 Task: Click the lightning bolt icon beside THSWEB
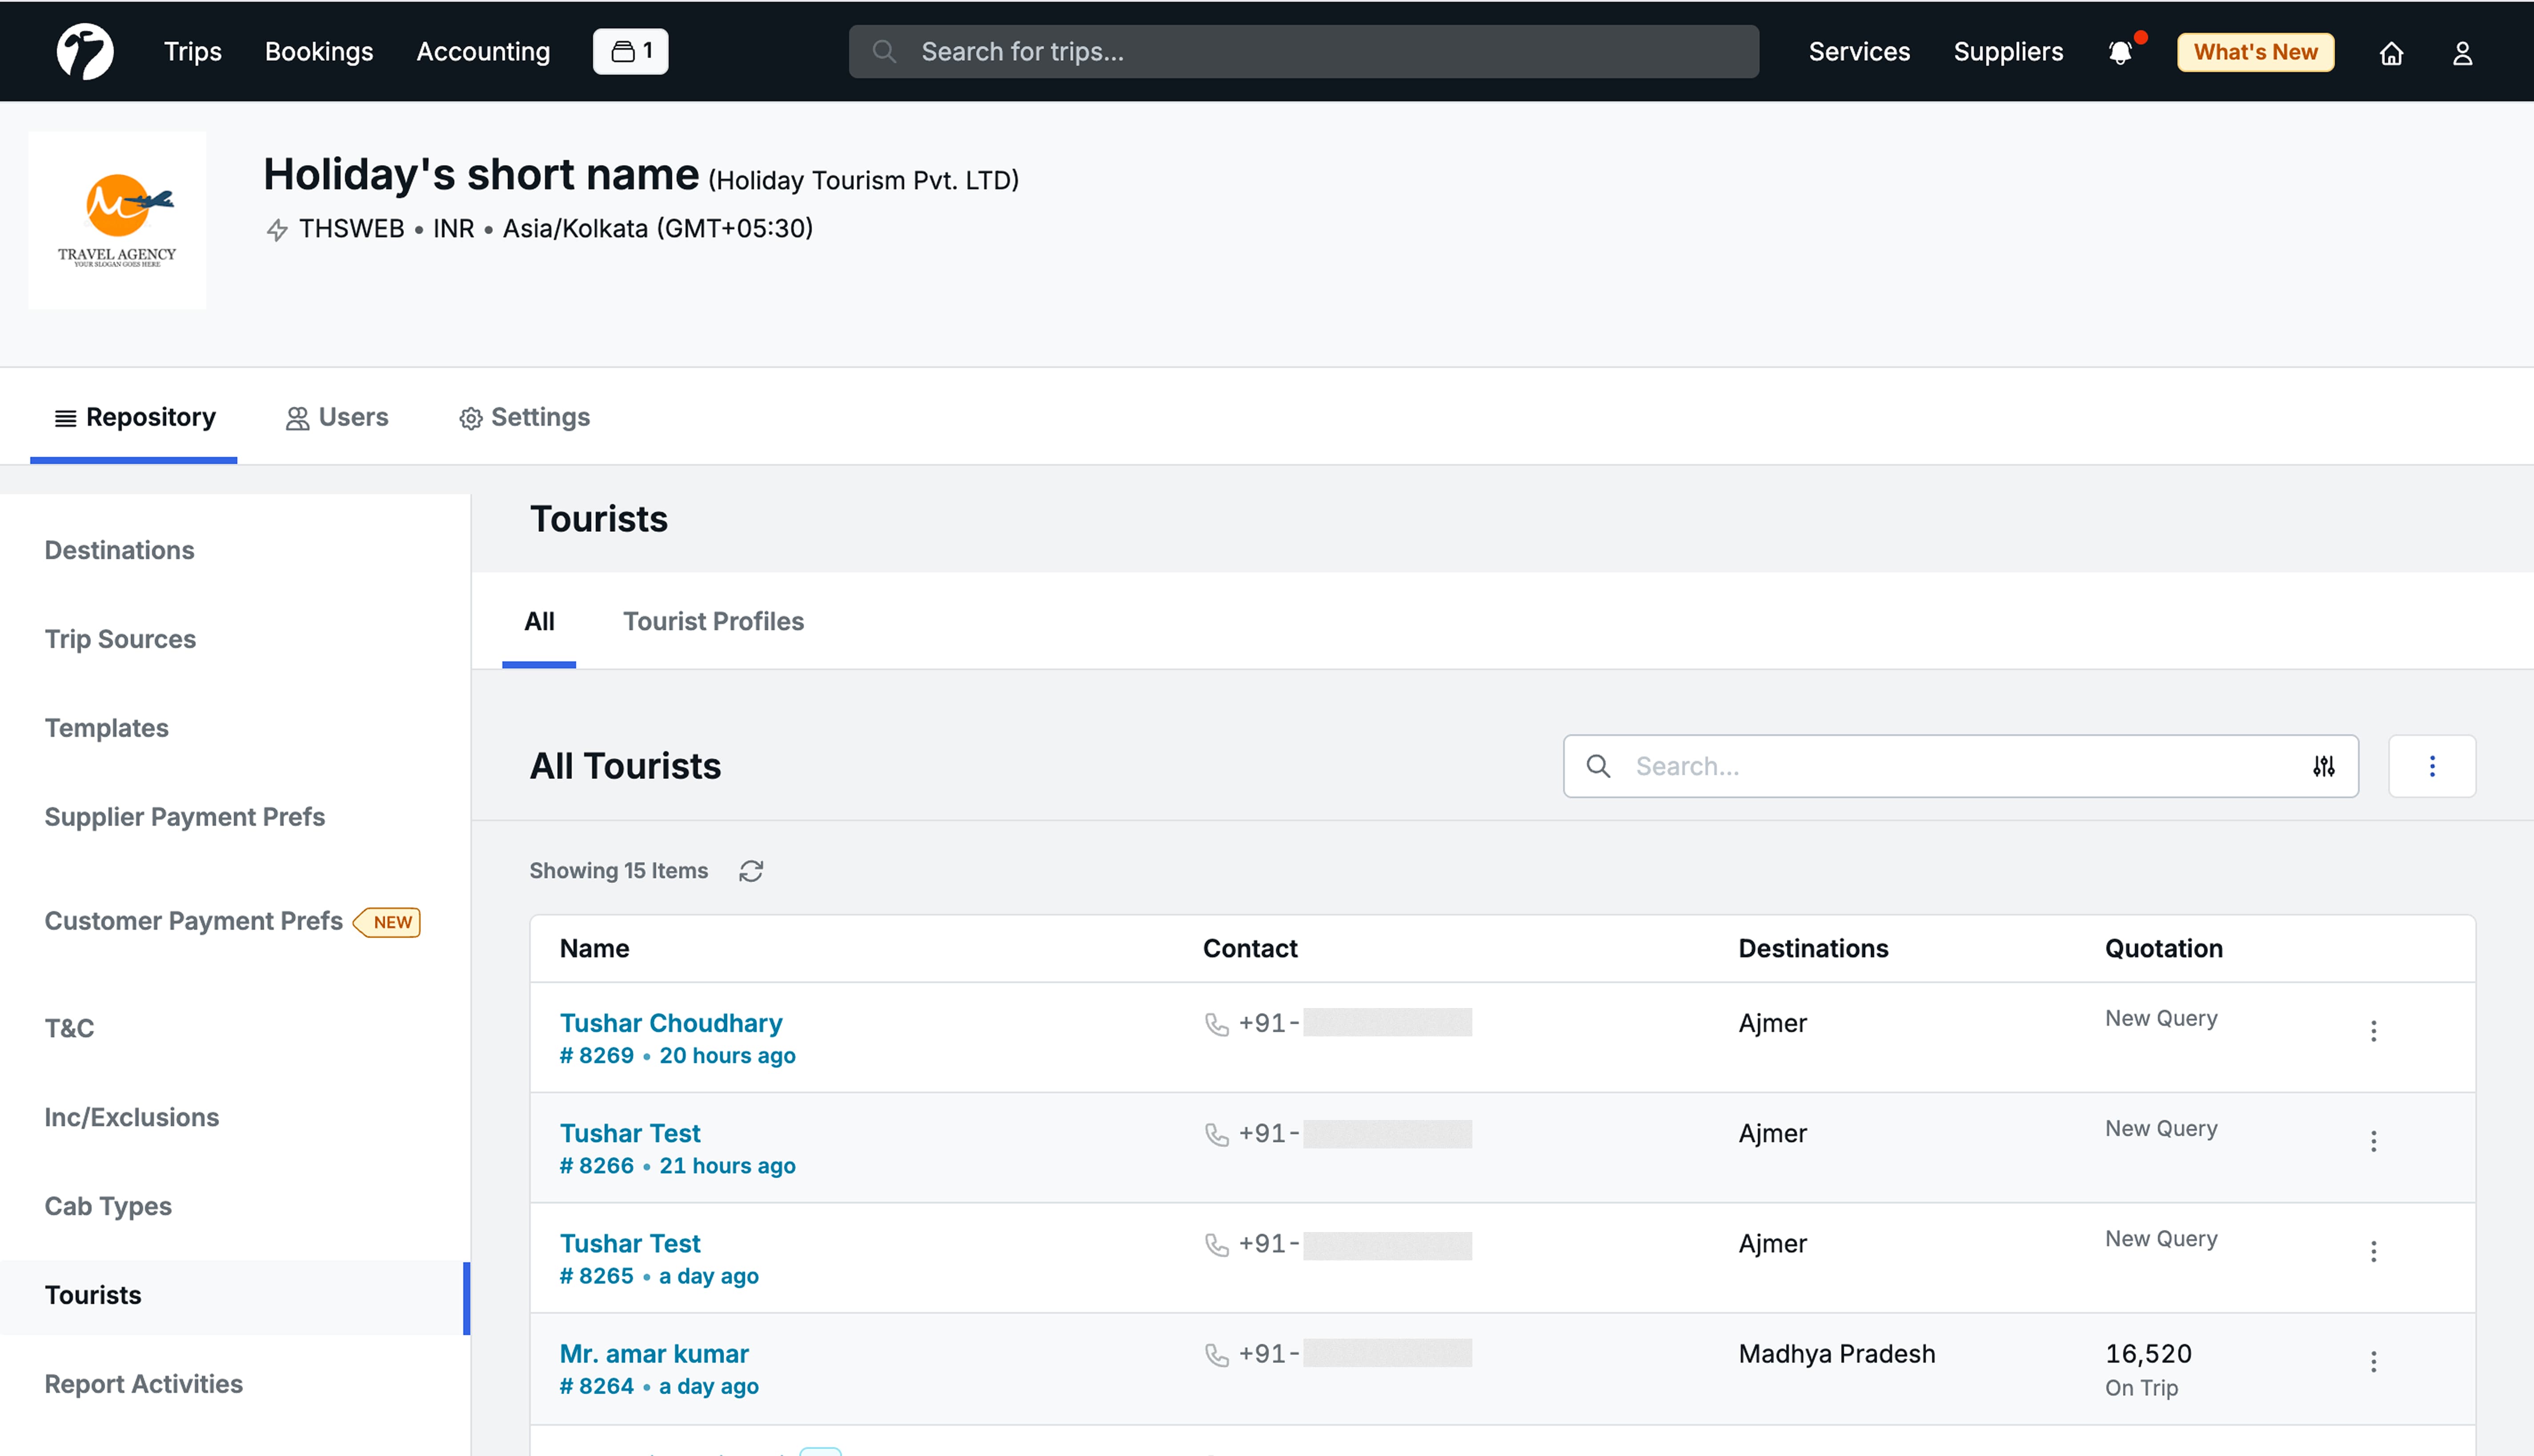point(277,230)
